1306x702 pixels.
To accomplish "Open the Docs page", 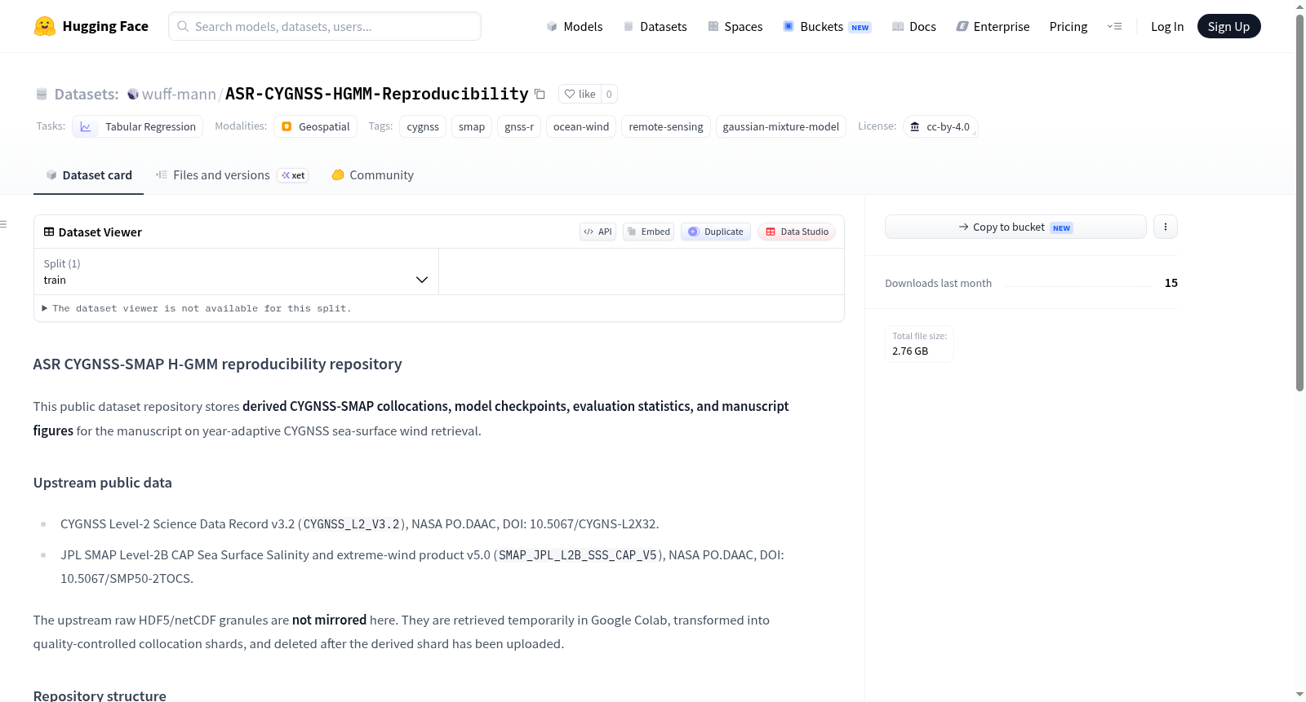I will click(x=914, y=26).
